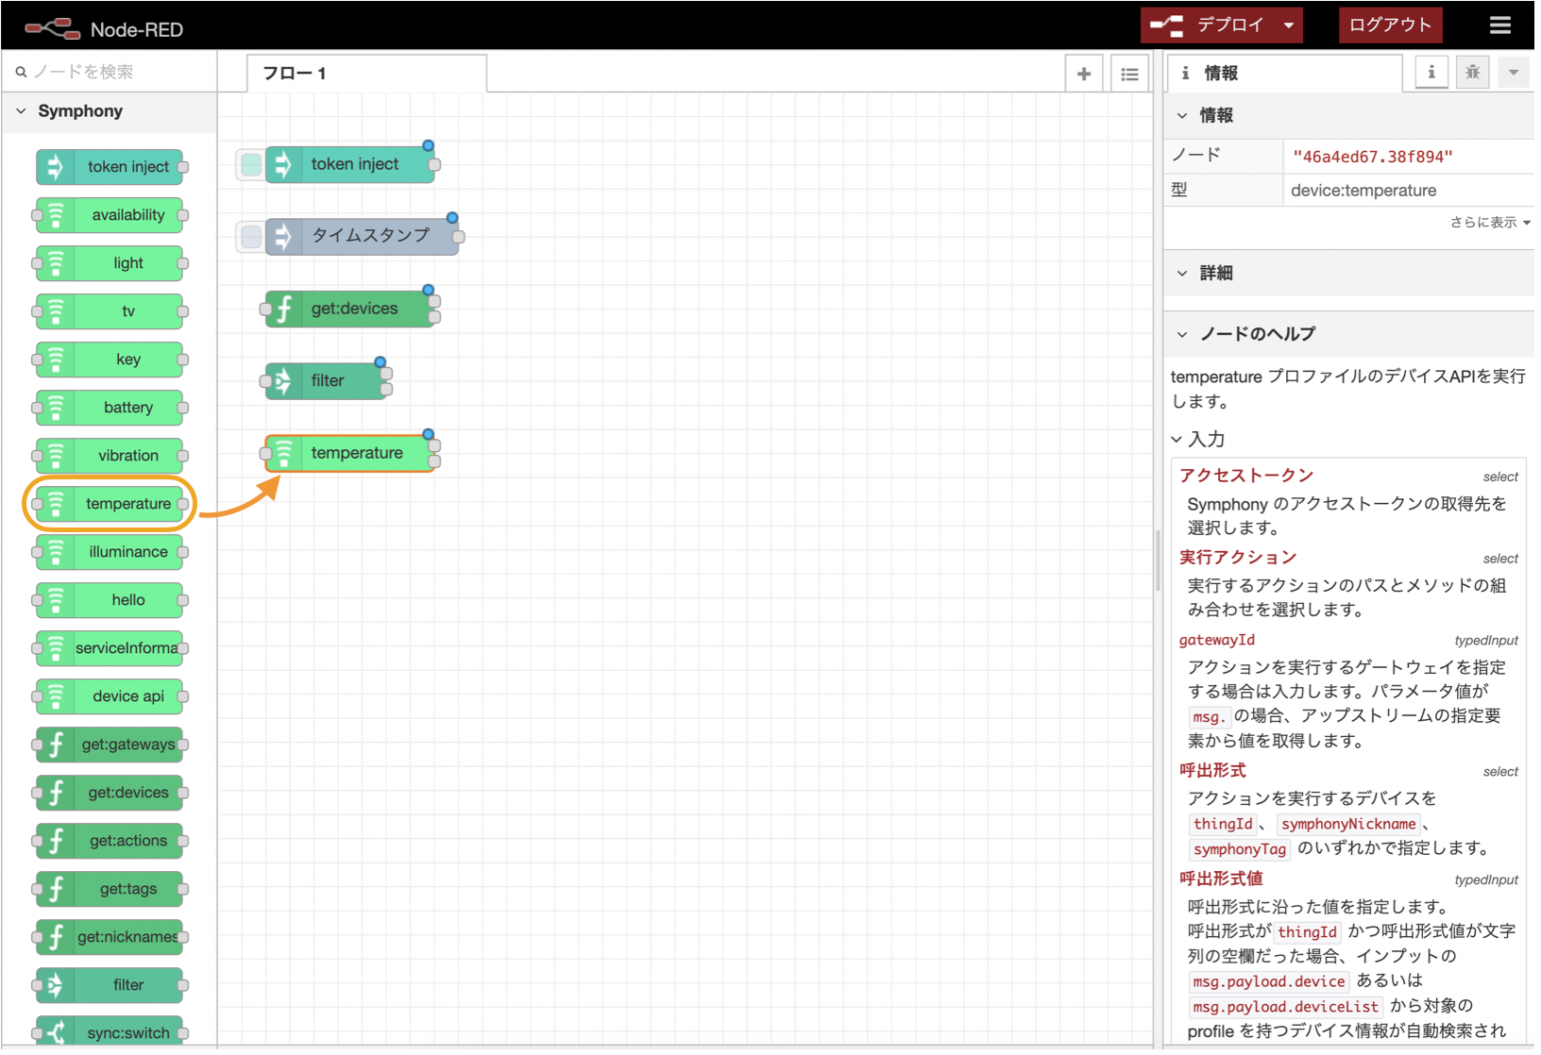Select tv node in palette
The width and height of the screenshot is (1541, 1055).
click(110, 312)
